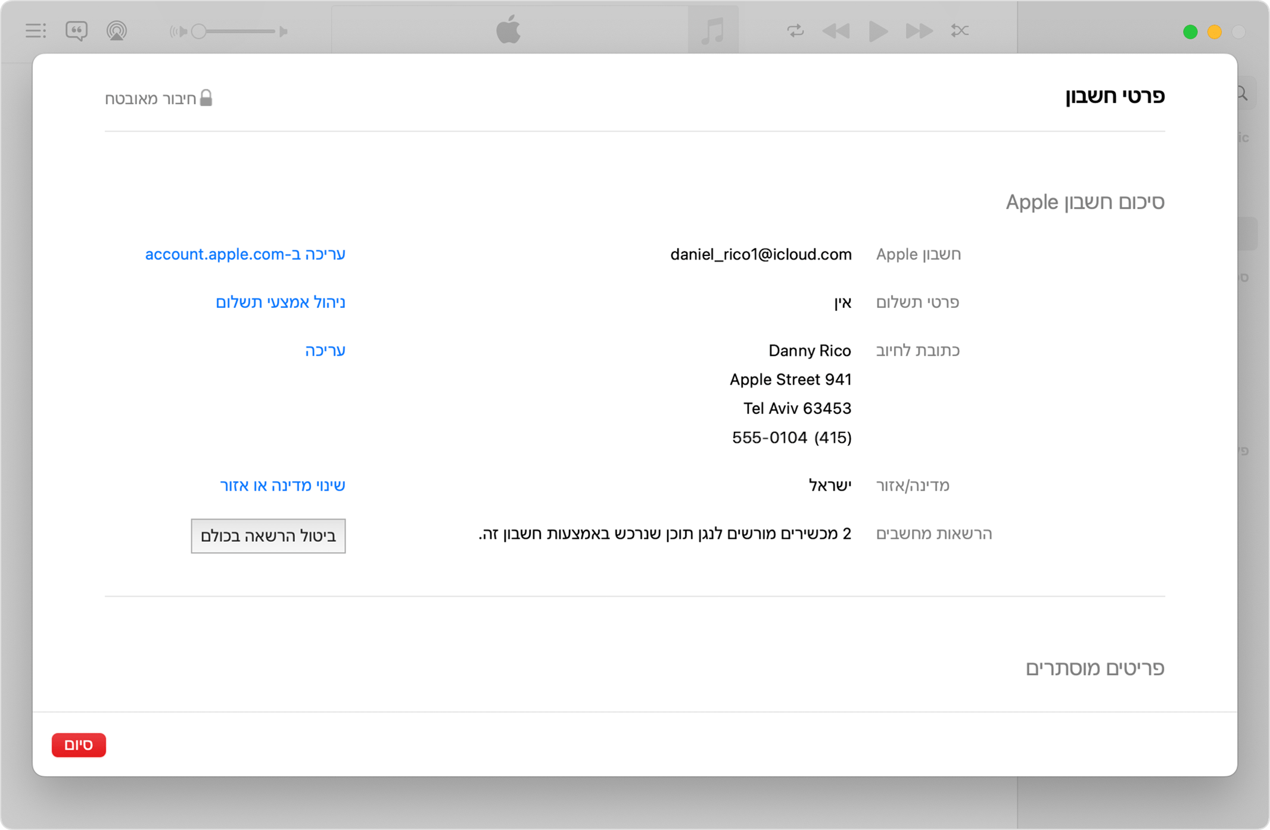Click the שינוי מדינה או אזור link
1270x830 pixels.
[283, 485]
